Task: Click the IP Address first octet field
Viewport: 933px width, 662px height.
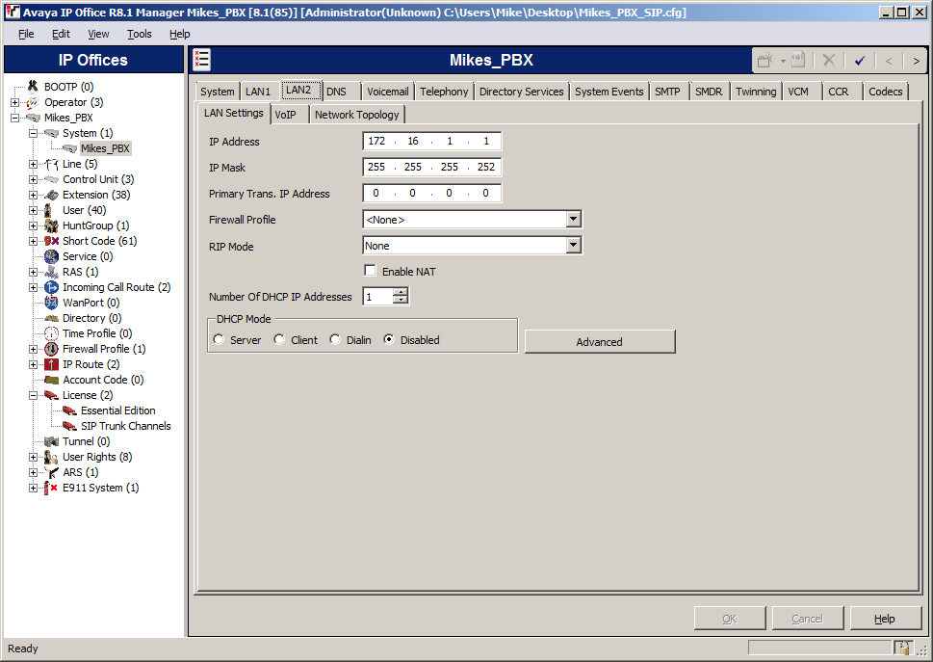Action: point(376,141)
